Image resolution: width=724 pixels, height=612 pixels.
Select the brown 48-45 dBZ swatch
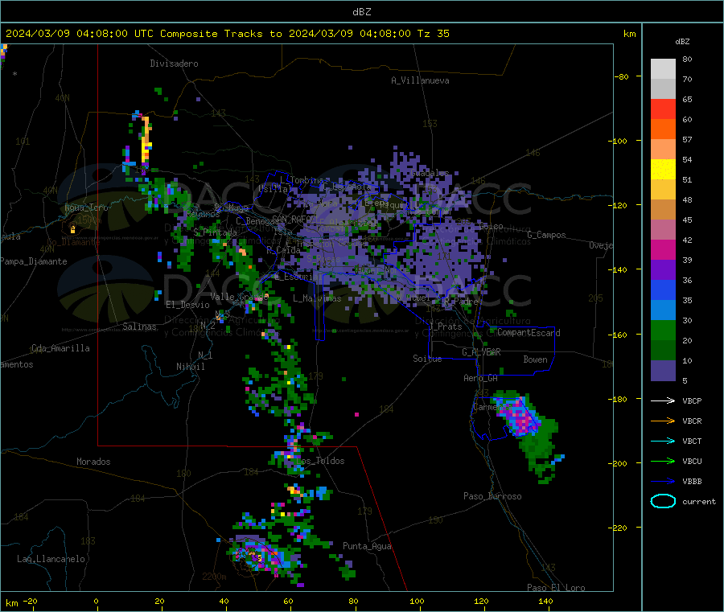point(663,210)
